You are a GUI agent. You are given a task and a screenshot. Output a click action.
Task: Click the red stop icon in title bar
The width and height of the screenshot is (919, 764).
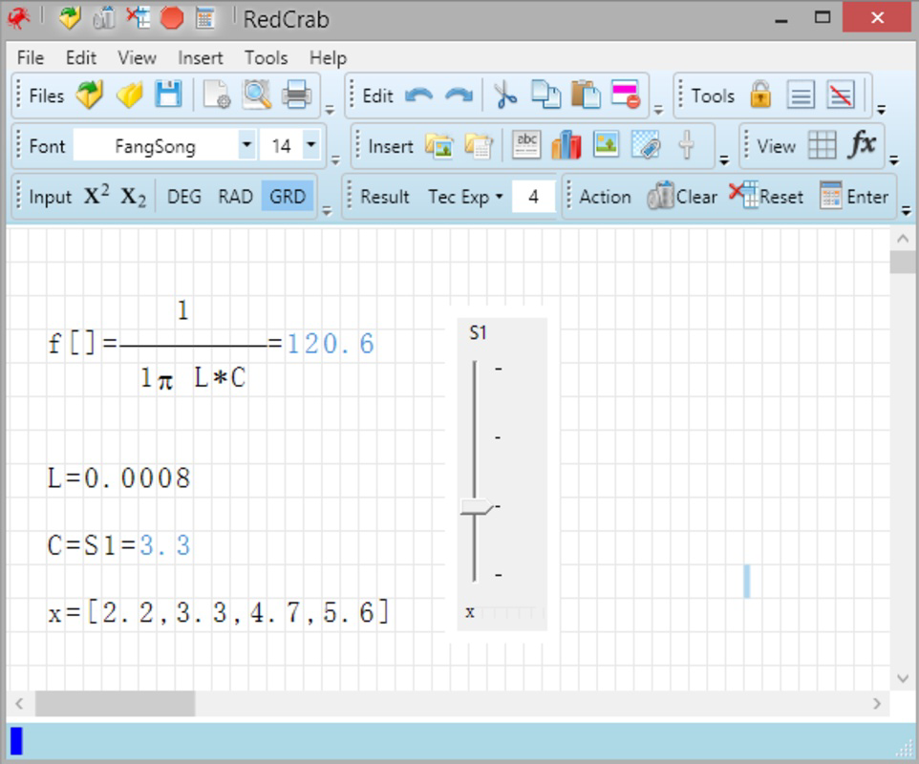point(172,18)
